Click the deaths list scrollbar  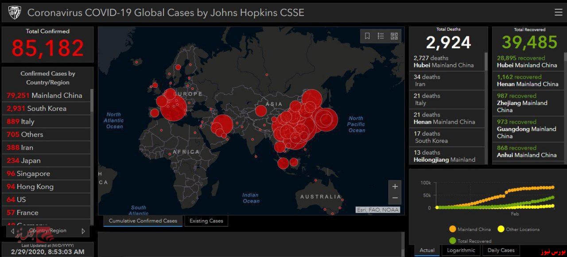point(486,62)
